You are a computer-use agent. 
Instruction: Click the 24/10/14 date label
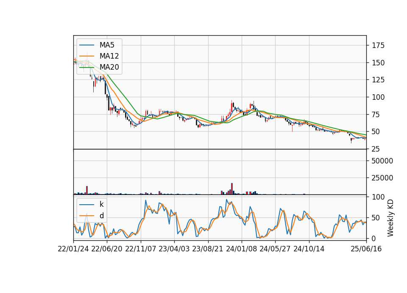coord(309,249)
